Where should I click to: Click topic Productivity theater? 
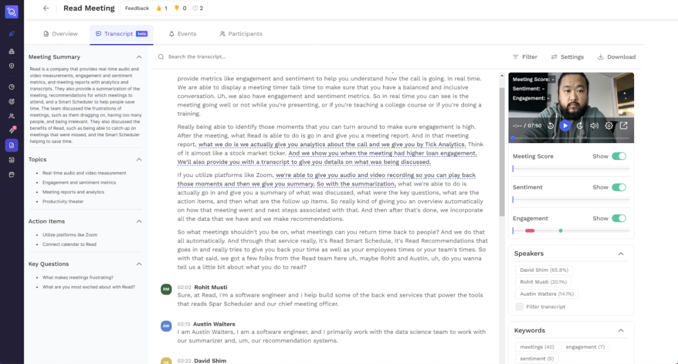click(63, 201)
